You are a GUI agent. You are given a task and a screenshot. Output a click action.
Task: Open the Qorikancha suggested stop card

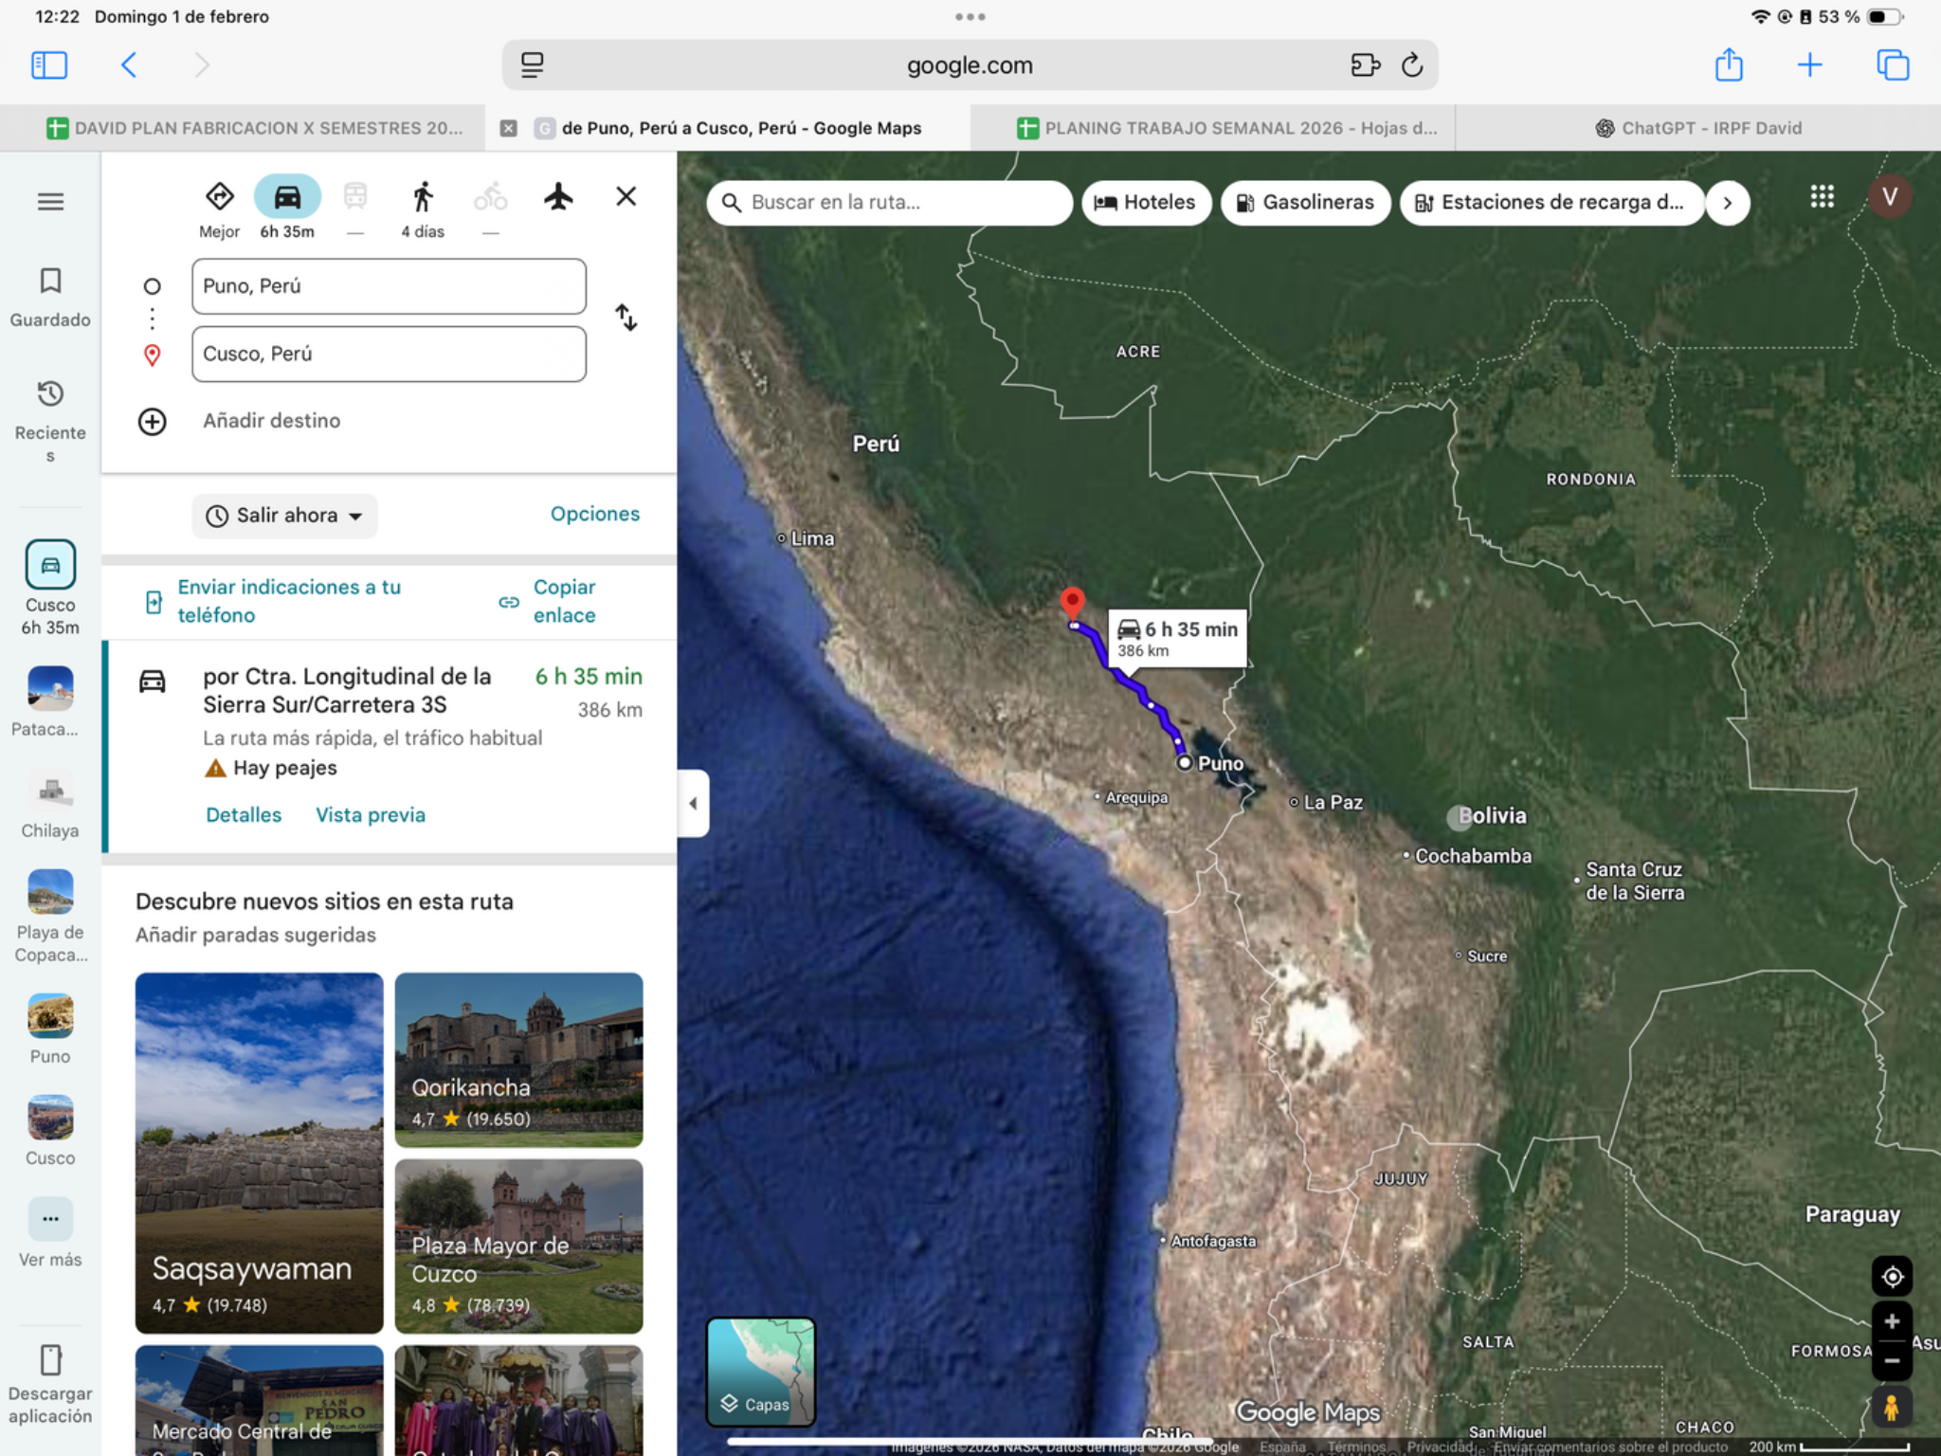pyautogui.click(x=518, y=1060)
